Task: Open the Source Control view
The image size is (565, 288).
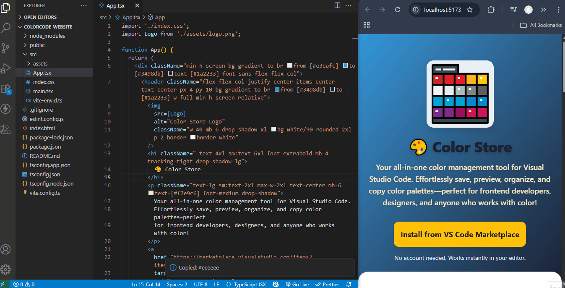Action: 5,48
